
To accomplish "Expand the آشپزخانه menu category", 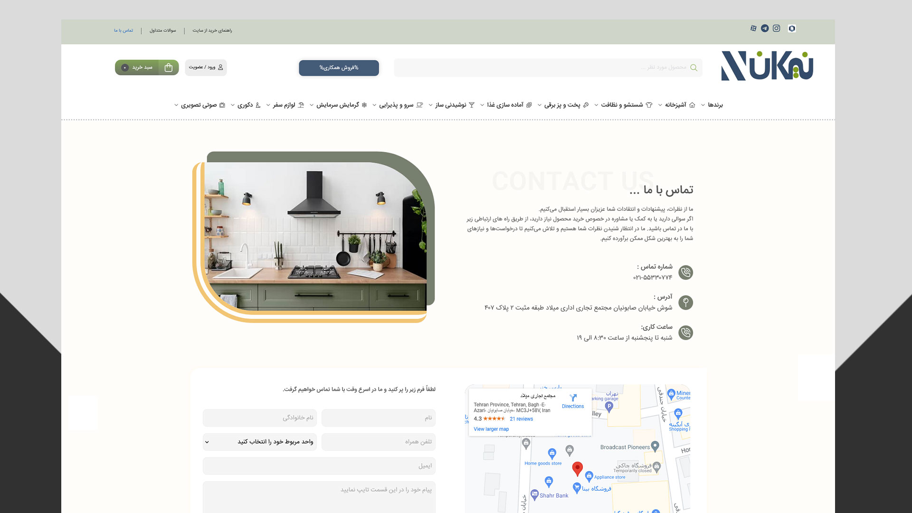I will click(675, 105).
